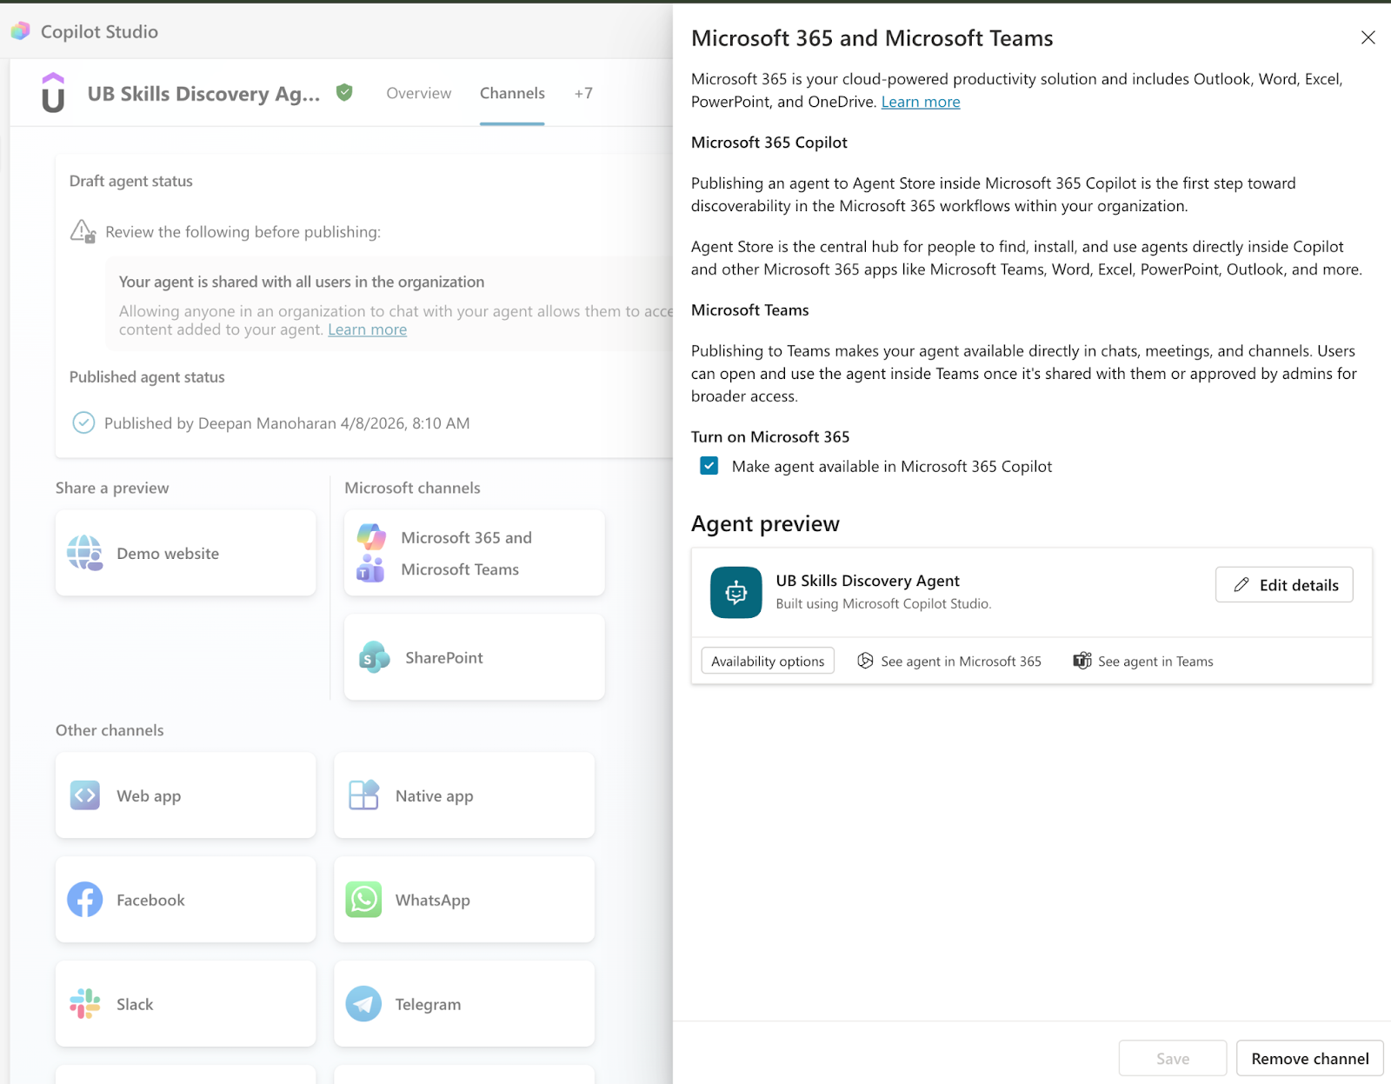Click See agent in Microsoft 365
This screenshot has width=1391, height=1084.
[949, 661]
